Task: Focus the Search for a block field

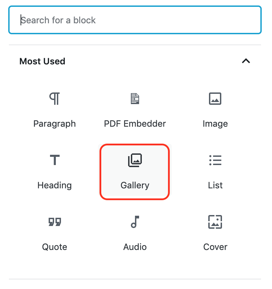Action: coord(135,20)
